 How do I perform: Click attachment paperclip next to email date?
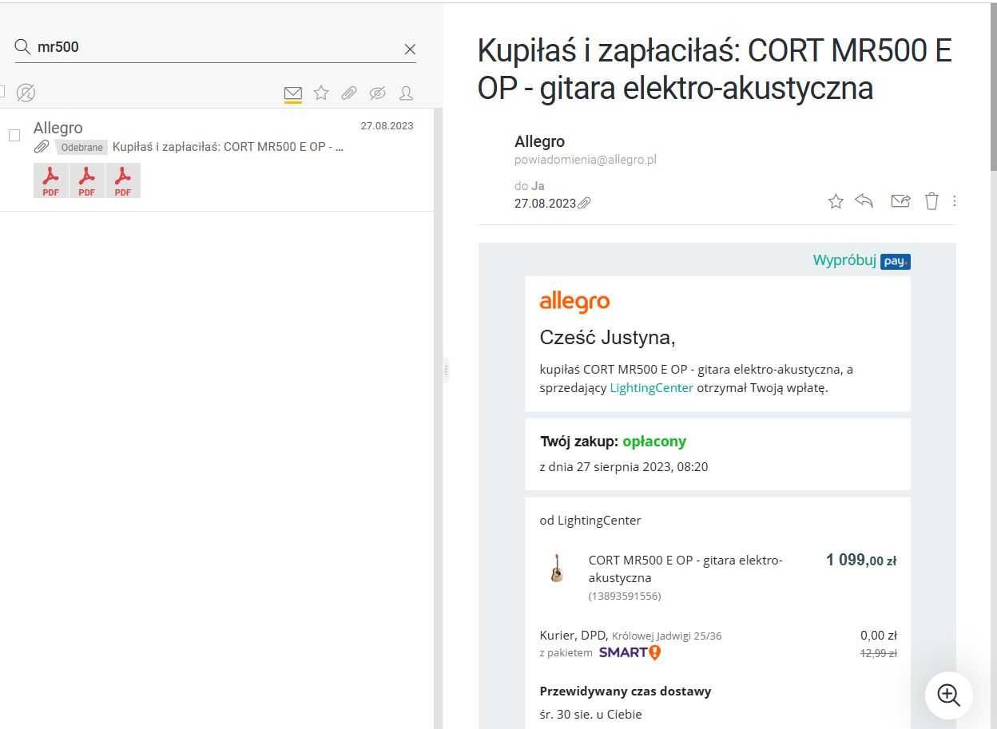tap(584, 204)
